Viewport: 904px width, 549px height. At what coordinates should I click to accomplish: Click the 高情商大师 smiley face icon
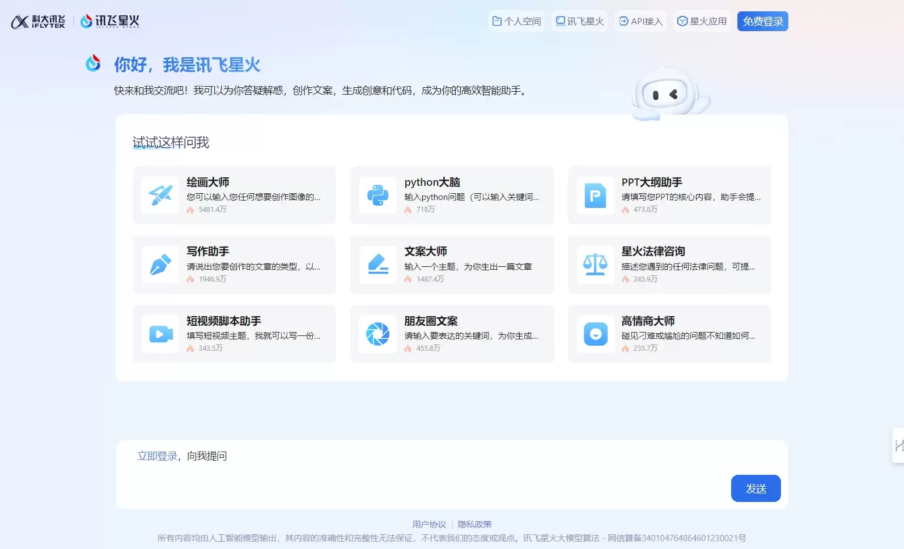595,334
